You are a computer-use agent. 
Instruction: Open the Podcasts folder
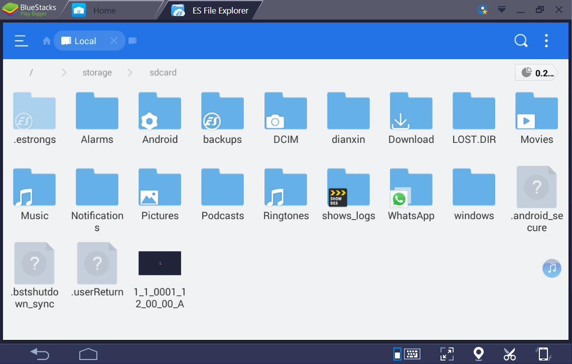coord(222,195)
